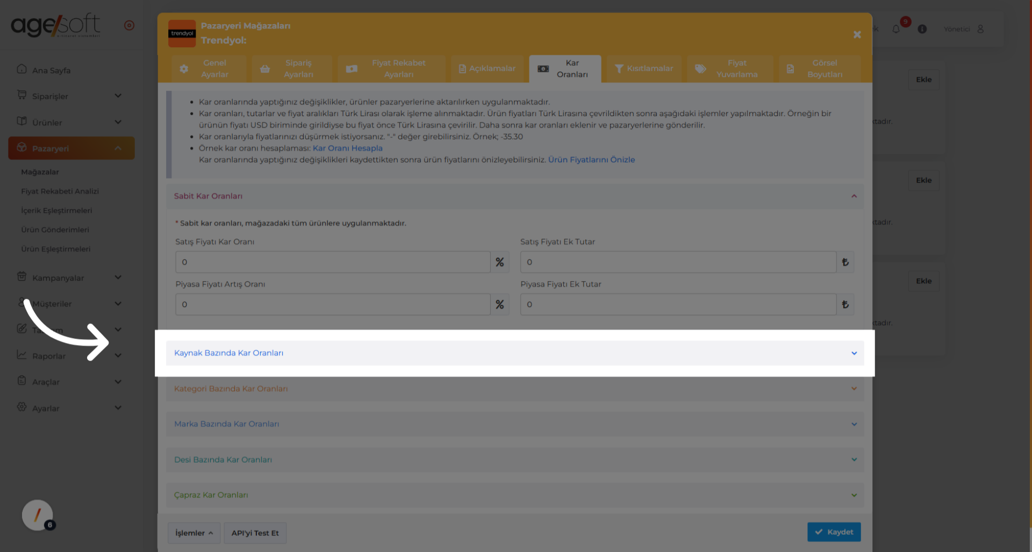The width and height of the screenshot is (1032, 552).
Task: Open İşlemler dropdown button
Action: 194,533
